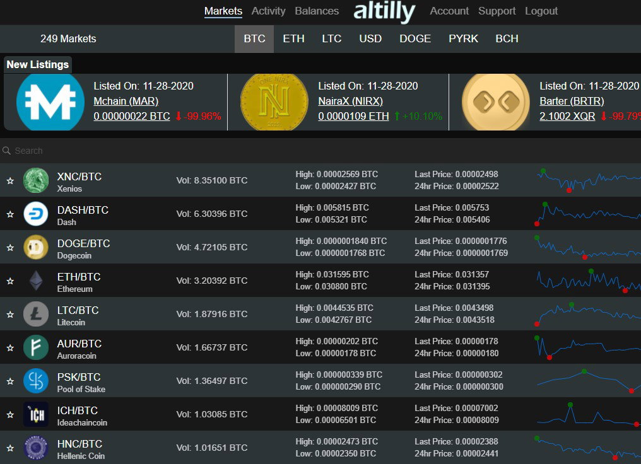This screenshot has height=464, width=641.
Task: Click Last Price: 0.0043498 text
Action: tap(454, 308)
